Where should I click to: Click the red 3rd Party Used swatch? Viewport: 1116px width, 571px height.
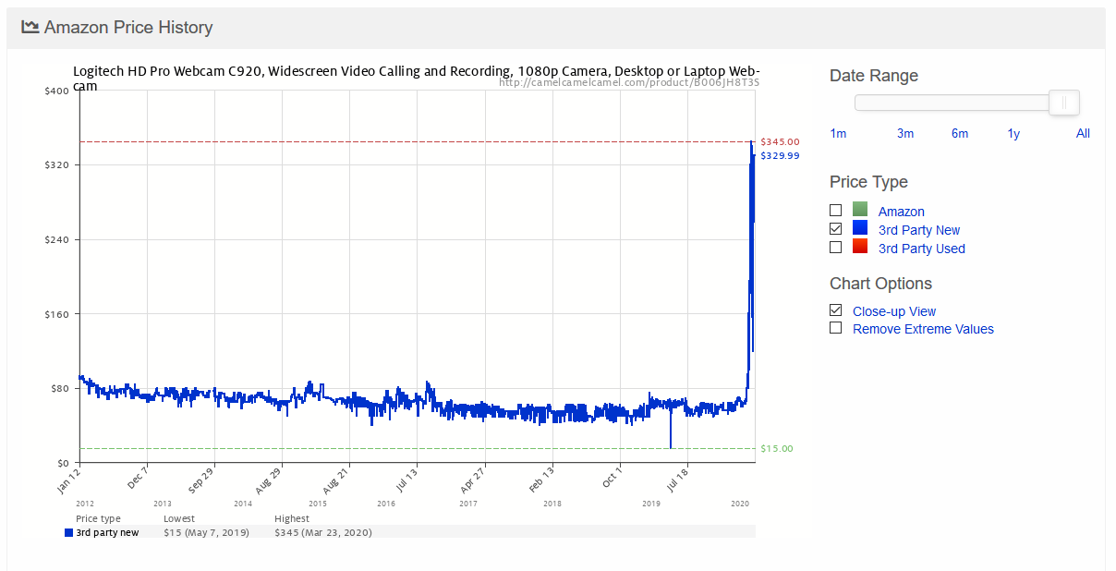tap(860, 246)
